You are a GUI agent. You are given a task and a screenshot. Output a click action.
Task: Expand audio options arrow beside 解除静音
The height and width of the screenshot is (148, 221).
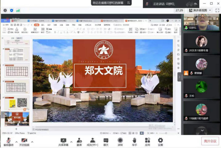coord(16,142)
